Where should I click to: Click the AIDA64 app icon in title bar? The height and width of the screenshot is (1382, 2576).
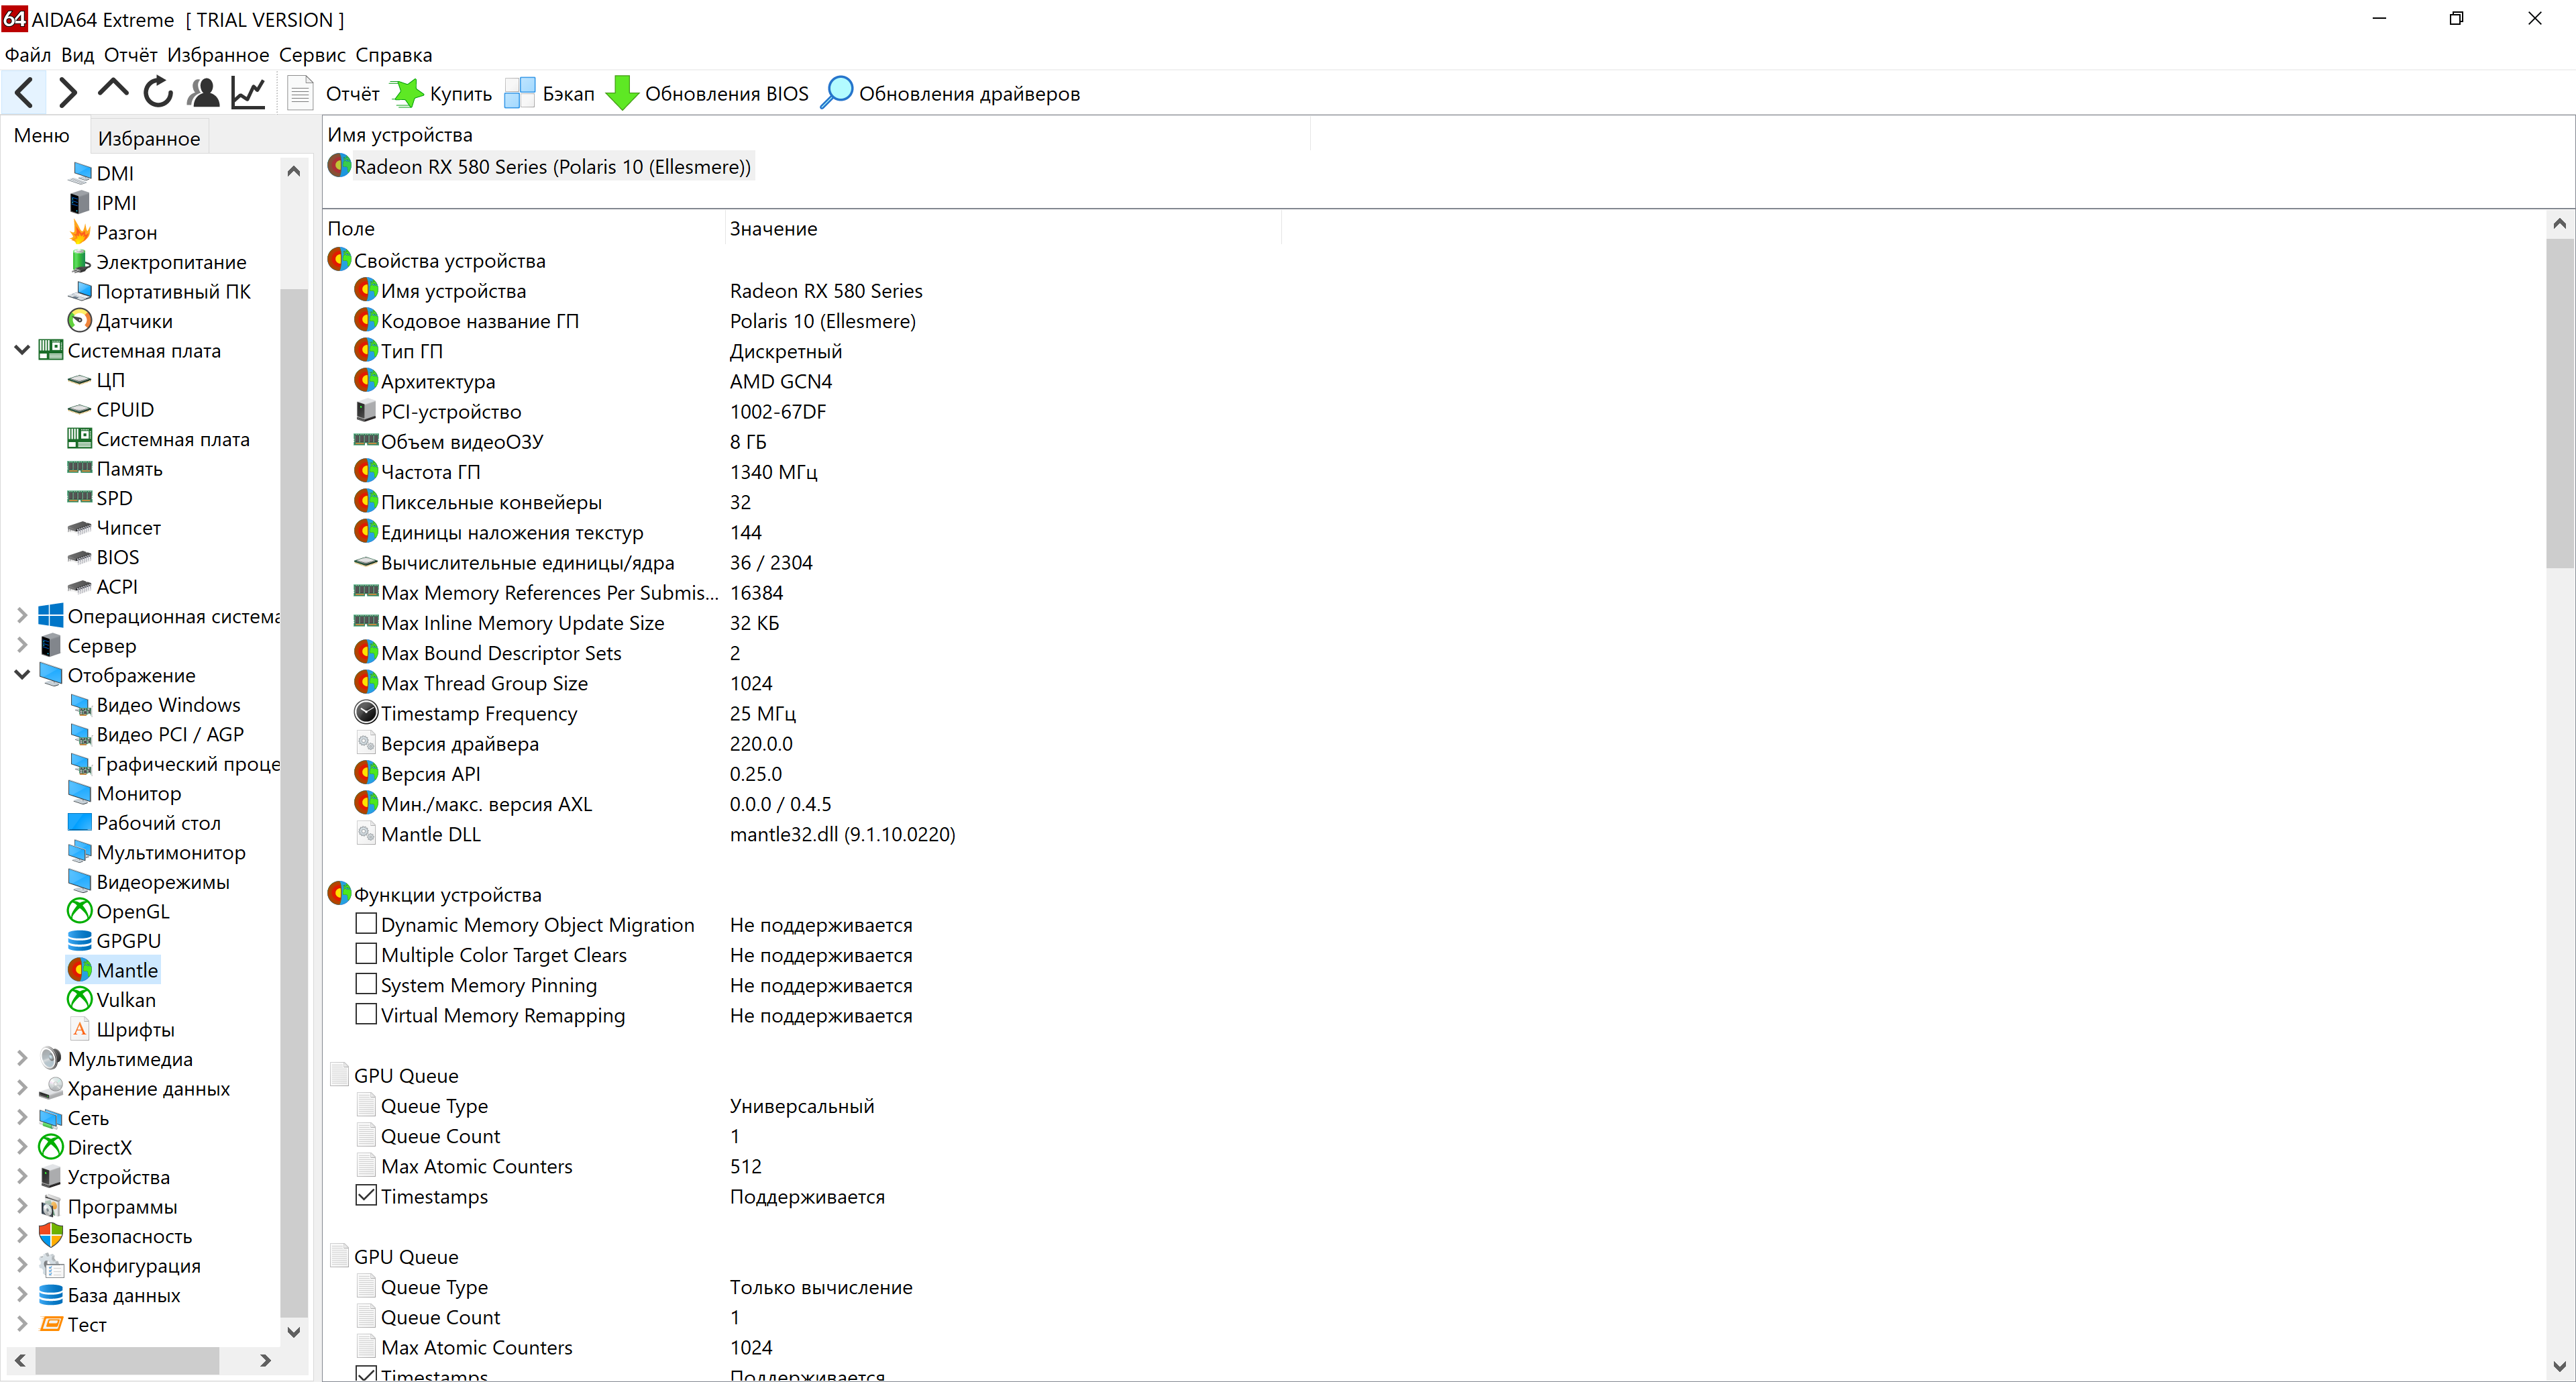click(14, 18)
